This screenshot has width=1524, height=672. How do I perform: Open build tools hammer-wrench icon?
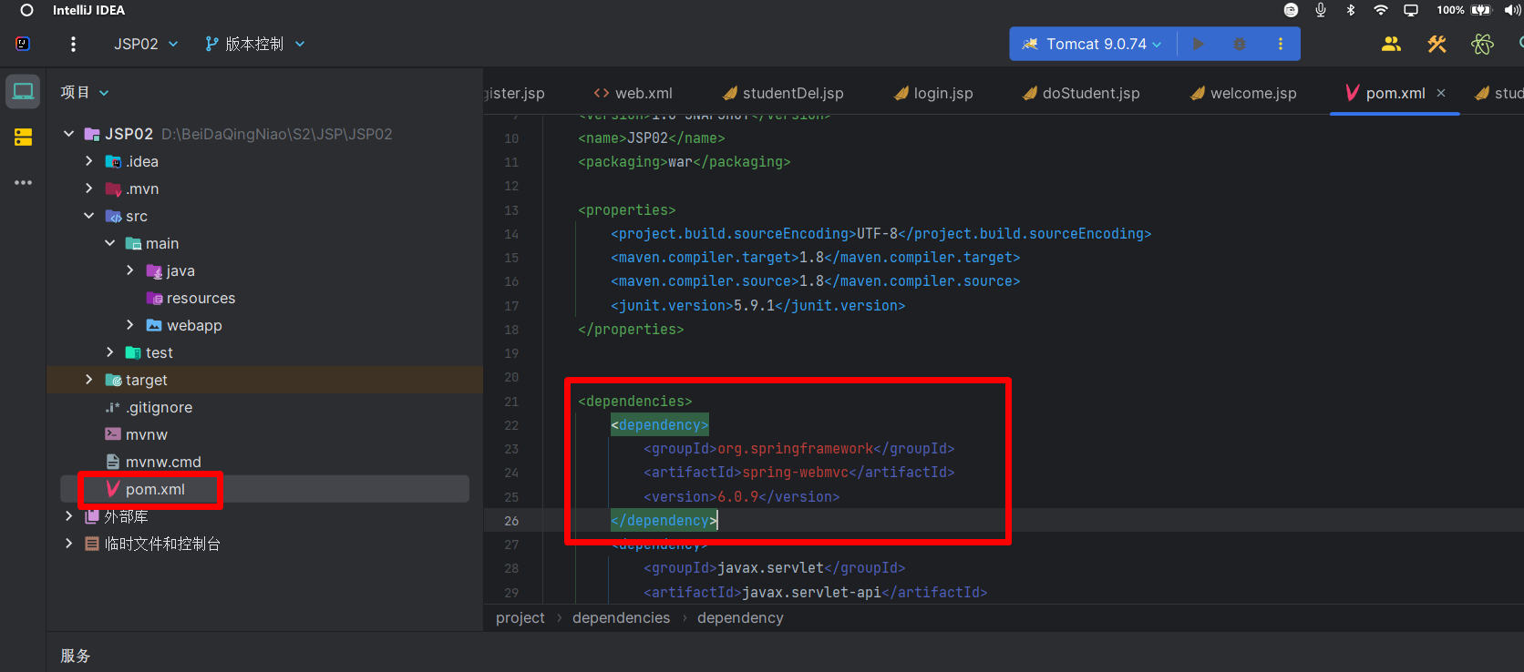pos(1437,44)
